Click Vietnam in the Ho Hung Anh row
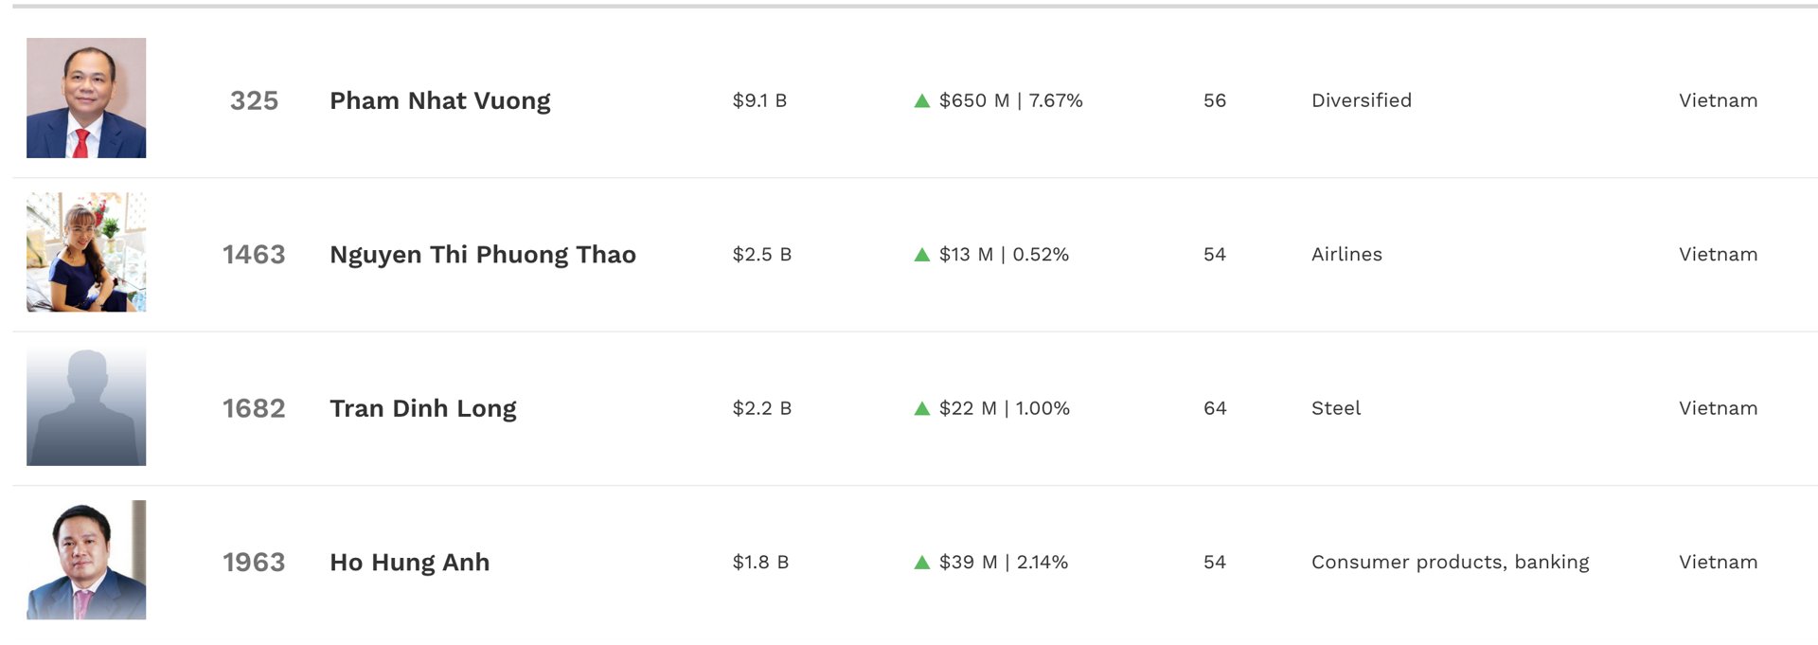 1718,563
